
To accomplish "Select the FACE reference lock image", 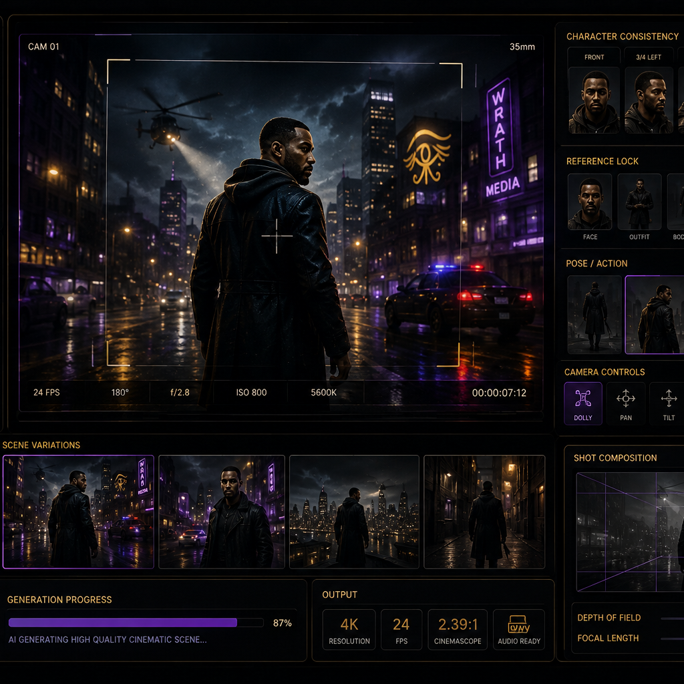I will (x=590, y=202).
